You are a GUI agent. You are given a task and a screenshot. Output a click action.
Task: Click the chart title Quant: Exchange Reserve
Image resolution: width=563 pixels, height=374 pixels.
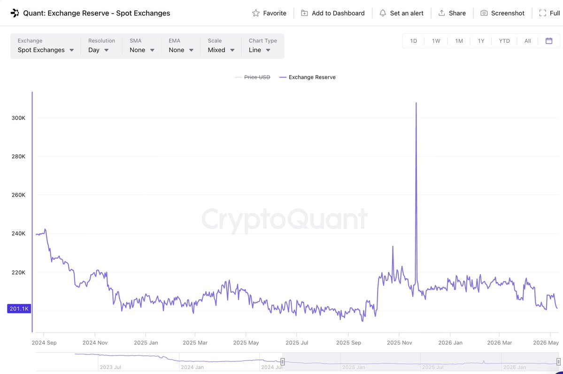pyautogui.click(x=97, y=13)
